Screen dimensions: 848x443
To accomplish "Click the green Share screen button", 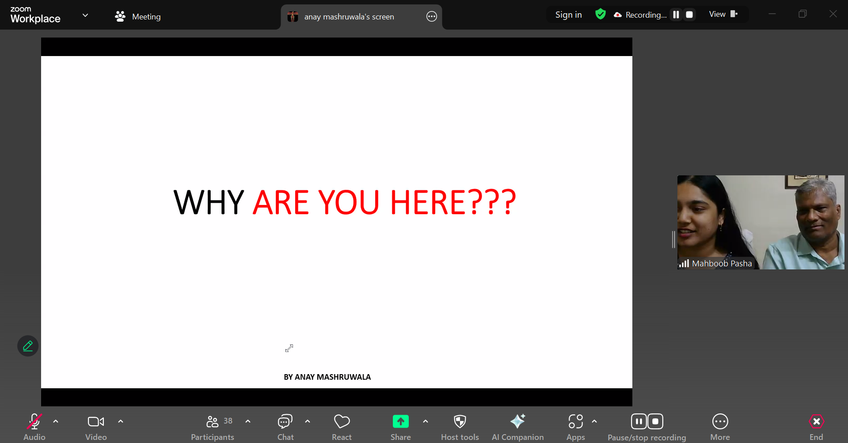I will coord(400,427).
